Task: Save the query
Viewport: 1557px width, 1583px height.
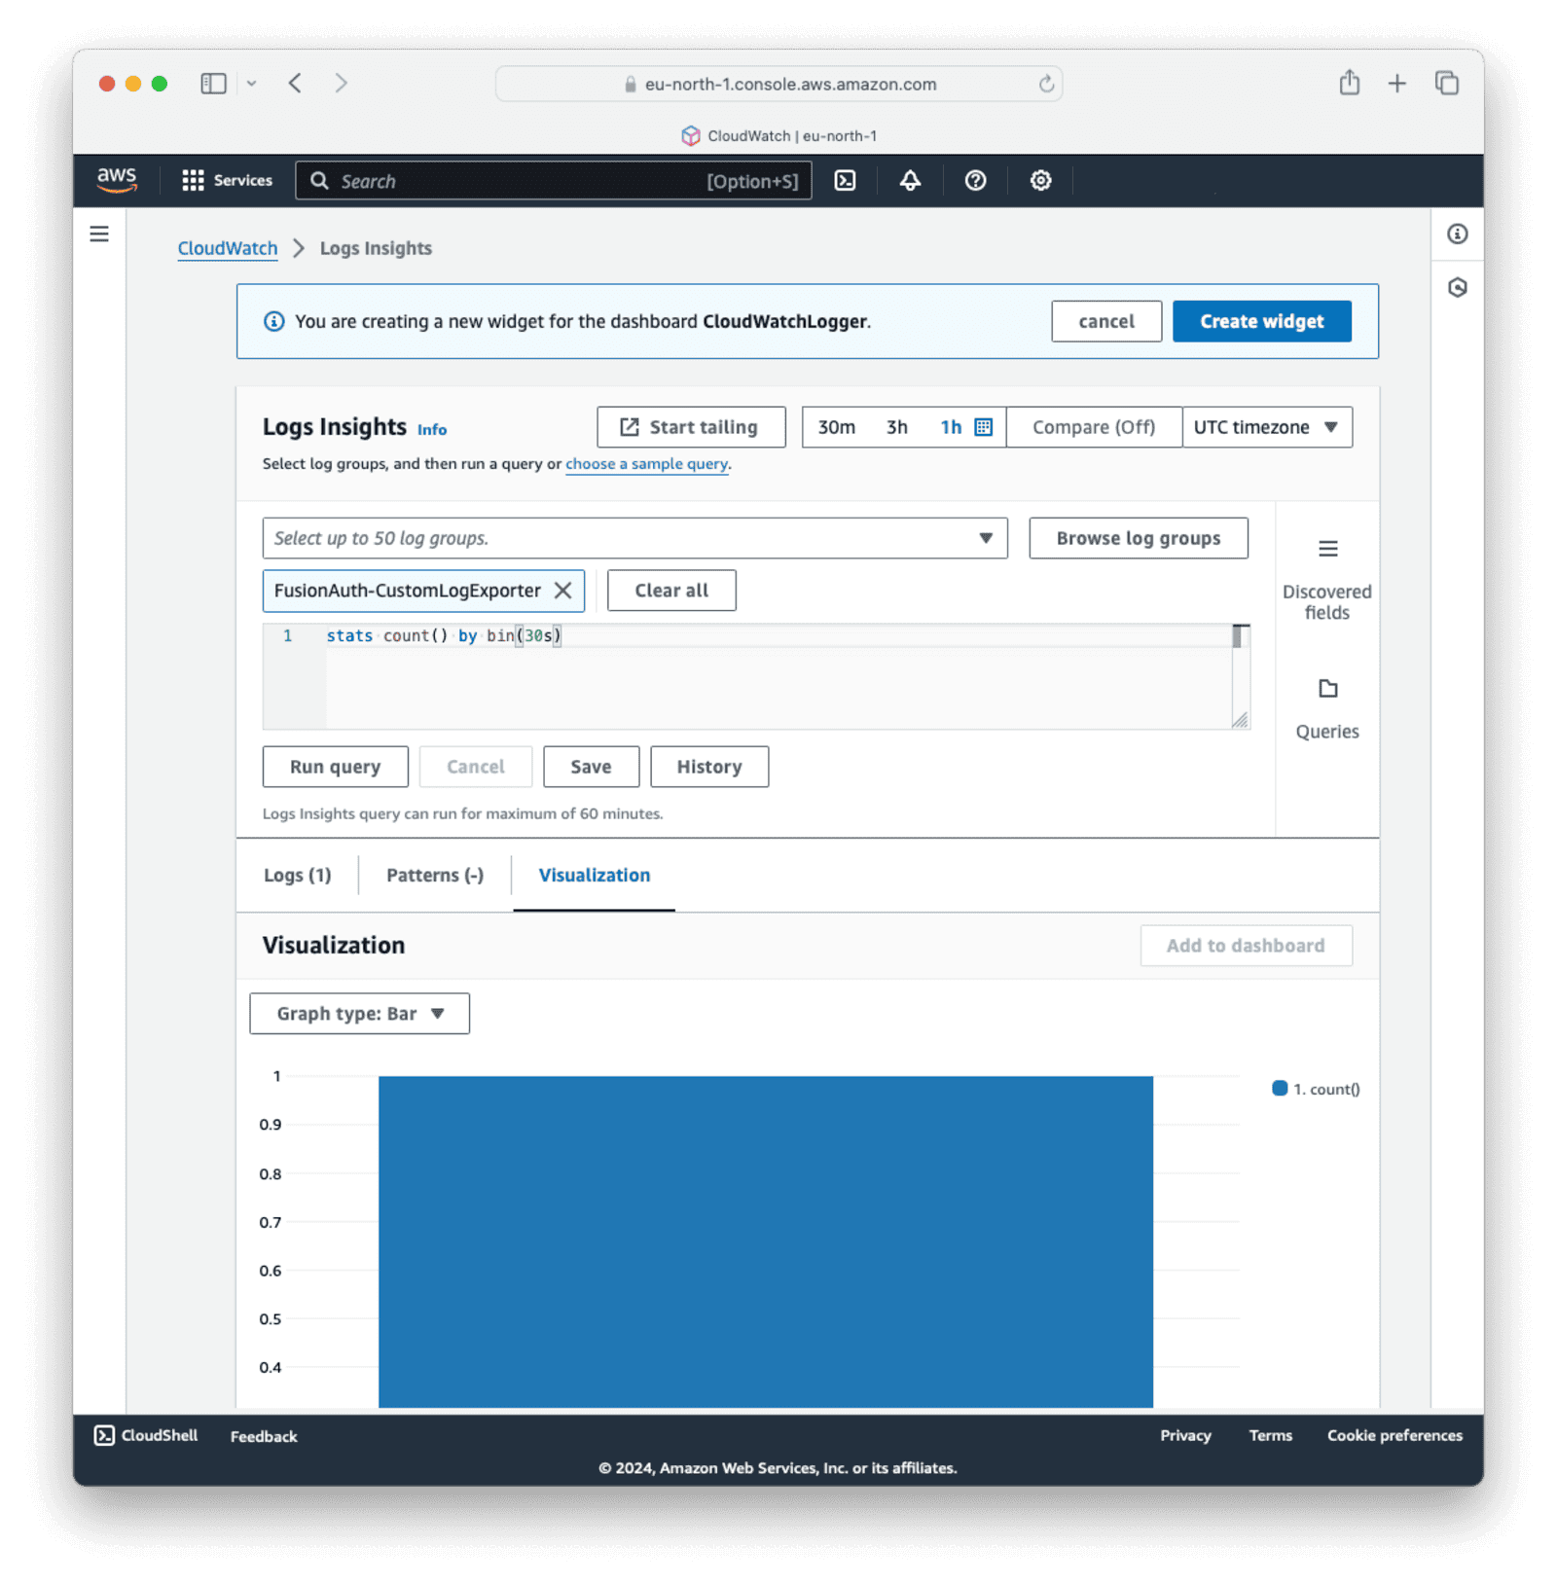Action: coord(591,767)
